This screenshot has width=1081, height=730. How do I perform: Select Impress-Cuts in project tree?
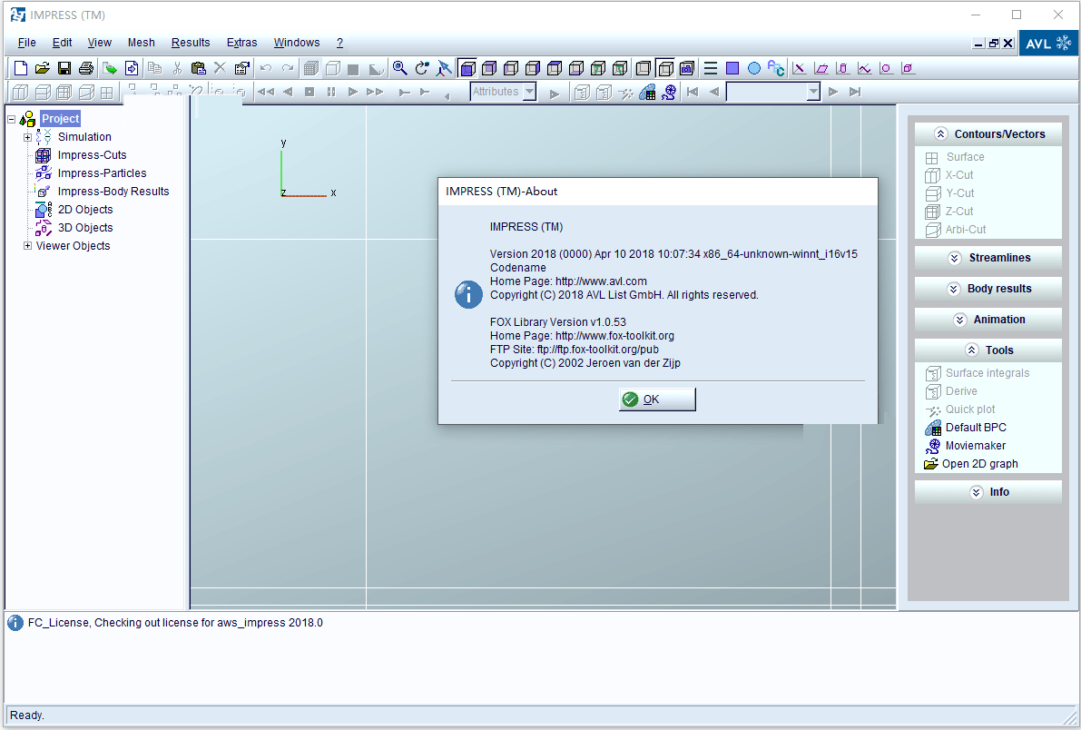point(93,155)
